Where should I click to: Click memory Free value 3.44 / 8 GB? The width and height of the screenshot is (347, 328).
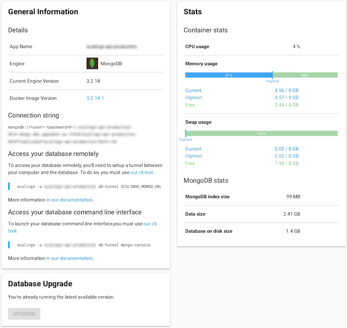(x=286, y=105)
